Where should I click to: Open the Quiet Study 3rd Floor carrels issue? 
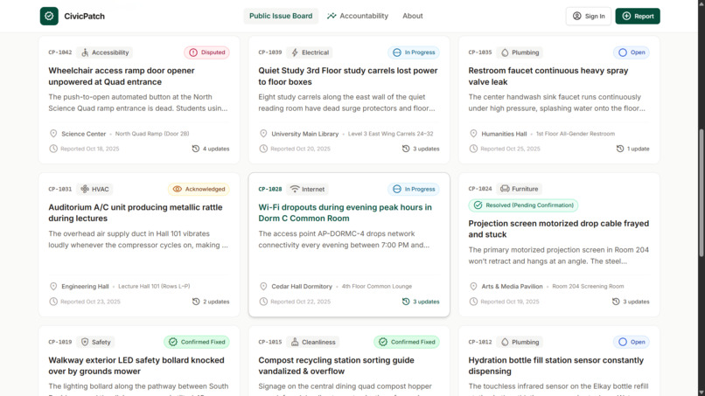pyautogui.click(x=347, y=76)
